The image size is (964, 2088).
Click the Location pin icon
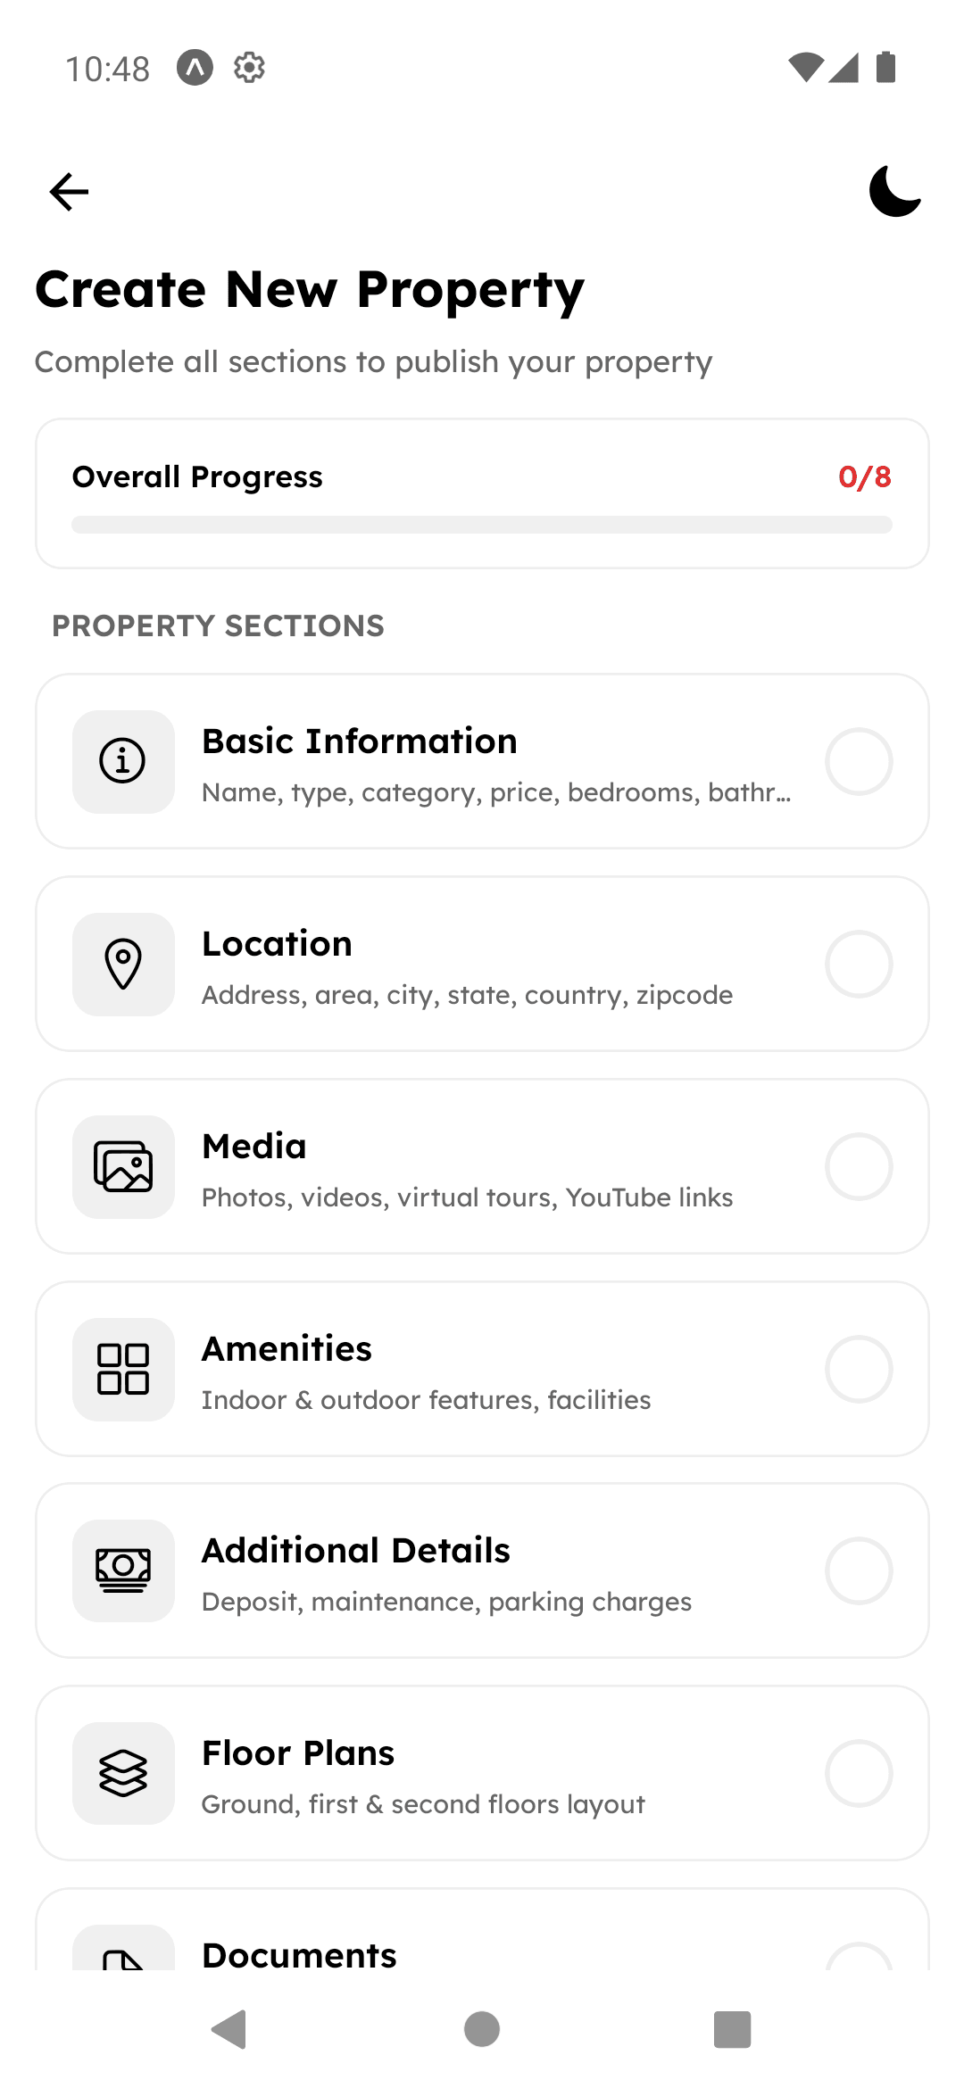pos(122,964)
